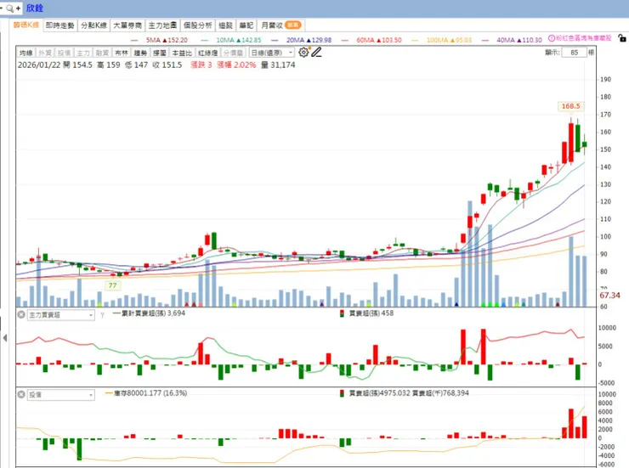
Task: Toggle the 紅綠燈 overlay button
Action: click(x=207, y=53)
